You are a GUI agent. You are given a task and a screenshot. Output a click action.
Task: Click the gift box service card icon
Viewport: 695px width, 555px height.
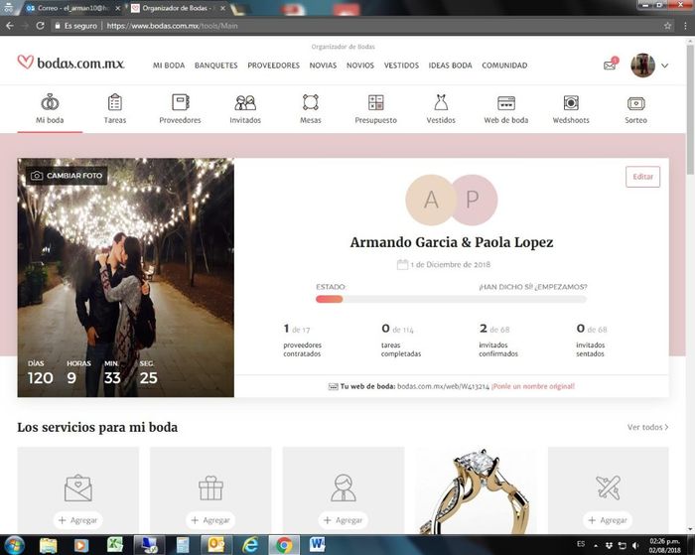[x=210, y=487]
